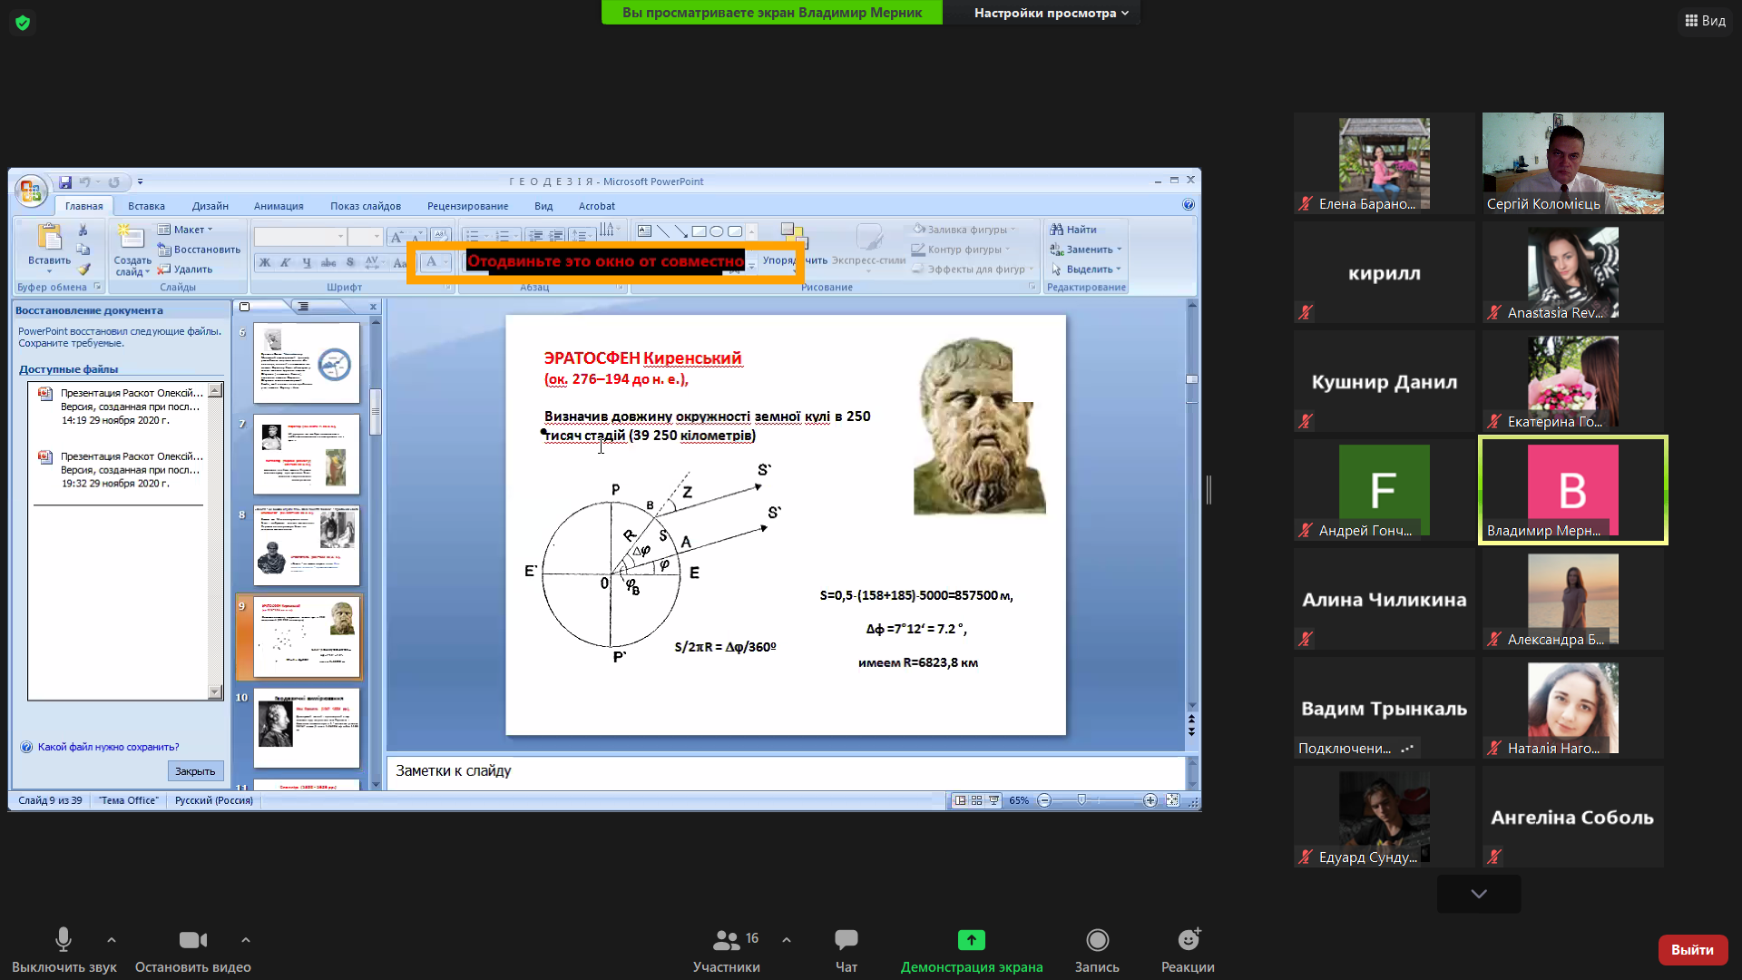The image size is (1742, 980).
Task: Click the PowerPoint zoom slider
Action: (1081, 800)
